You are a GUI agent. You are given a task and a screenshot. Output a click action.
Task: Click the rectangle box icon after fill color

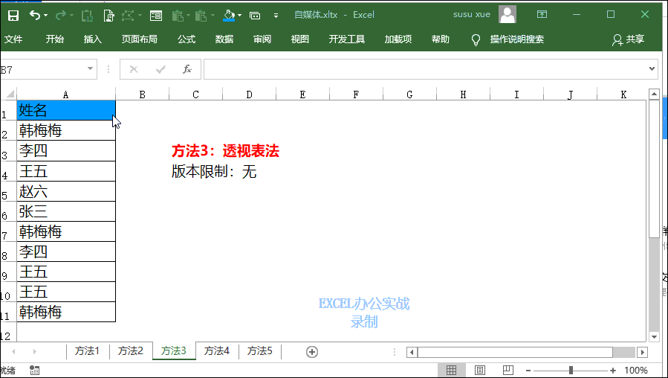click(x=255, y=16)
